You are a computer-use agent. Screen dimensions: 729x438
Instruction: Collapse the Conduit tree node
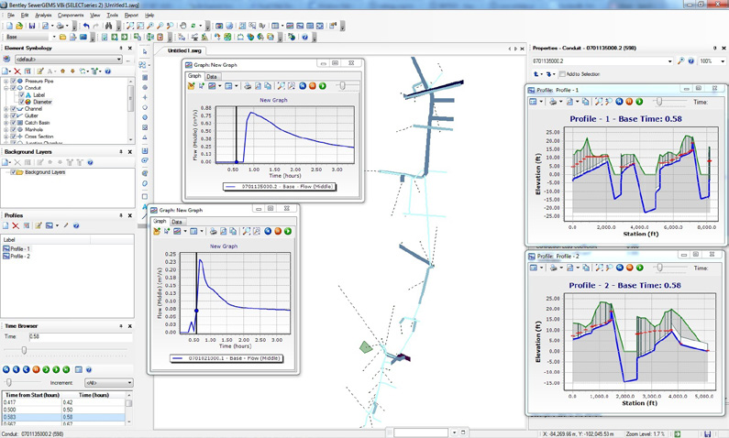(x=6, y=88)
